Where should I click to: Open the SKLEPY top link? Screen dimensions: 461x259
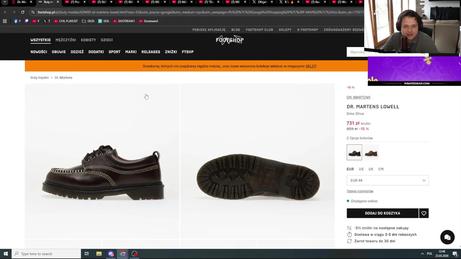click(285, 30)
